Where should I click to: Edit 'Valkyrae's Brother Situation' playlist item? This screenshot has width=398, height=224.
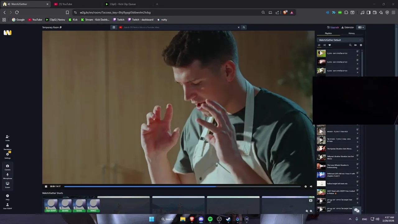(x=357, y=156)
